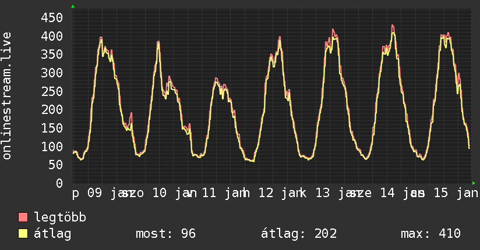Click the yellow átlag legend color swatch
Viewport: 480px width, 250px height.
[23, 234]
